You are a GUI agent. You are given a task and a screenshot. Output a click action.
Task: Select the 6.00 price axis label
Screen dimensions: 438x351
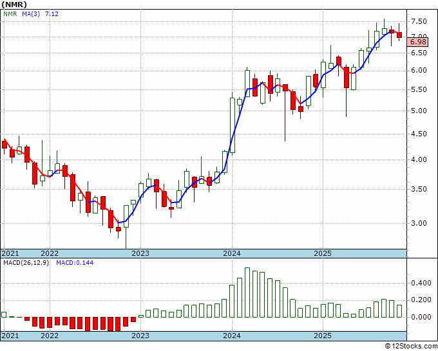pos(419,71)
